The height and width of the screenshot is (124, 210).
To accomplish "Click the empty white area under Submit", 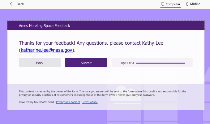I will pyautogui.click(x=86, y=76).
